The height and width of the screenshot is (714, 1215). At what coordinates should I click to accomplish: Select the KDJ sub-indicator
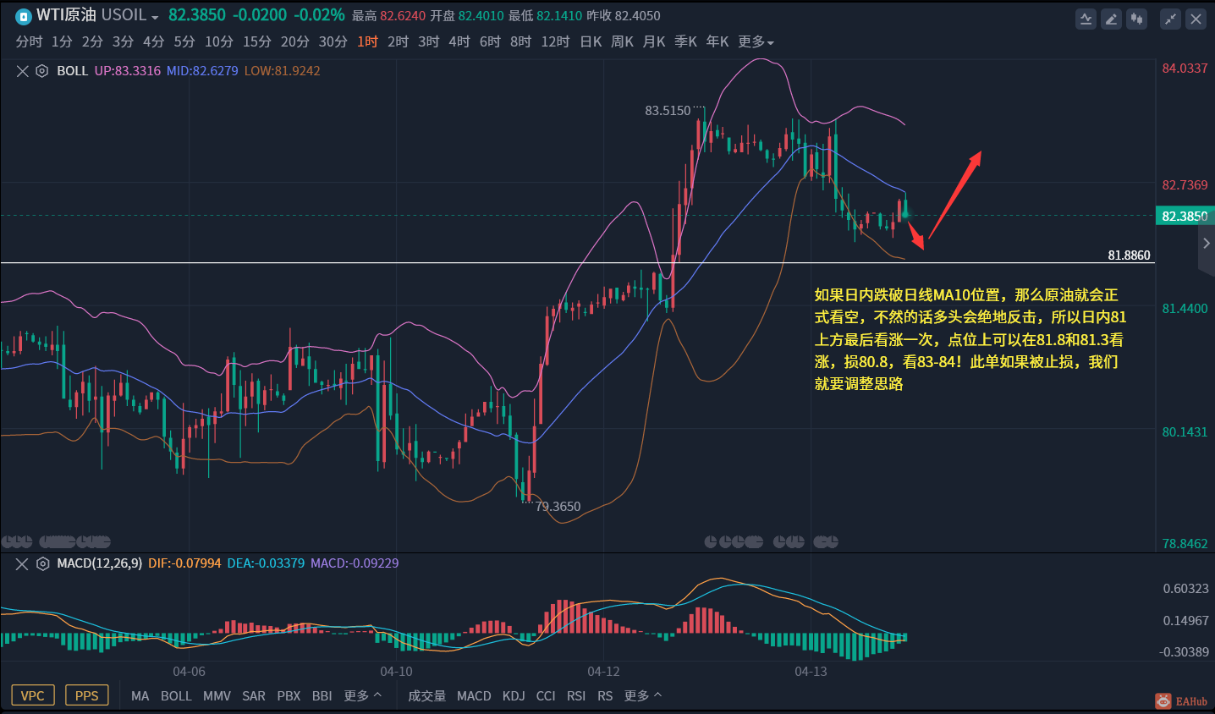pyautogui.click(x=514, y=695)
